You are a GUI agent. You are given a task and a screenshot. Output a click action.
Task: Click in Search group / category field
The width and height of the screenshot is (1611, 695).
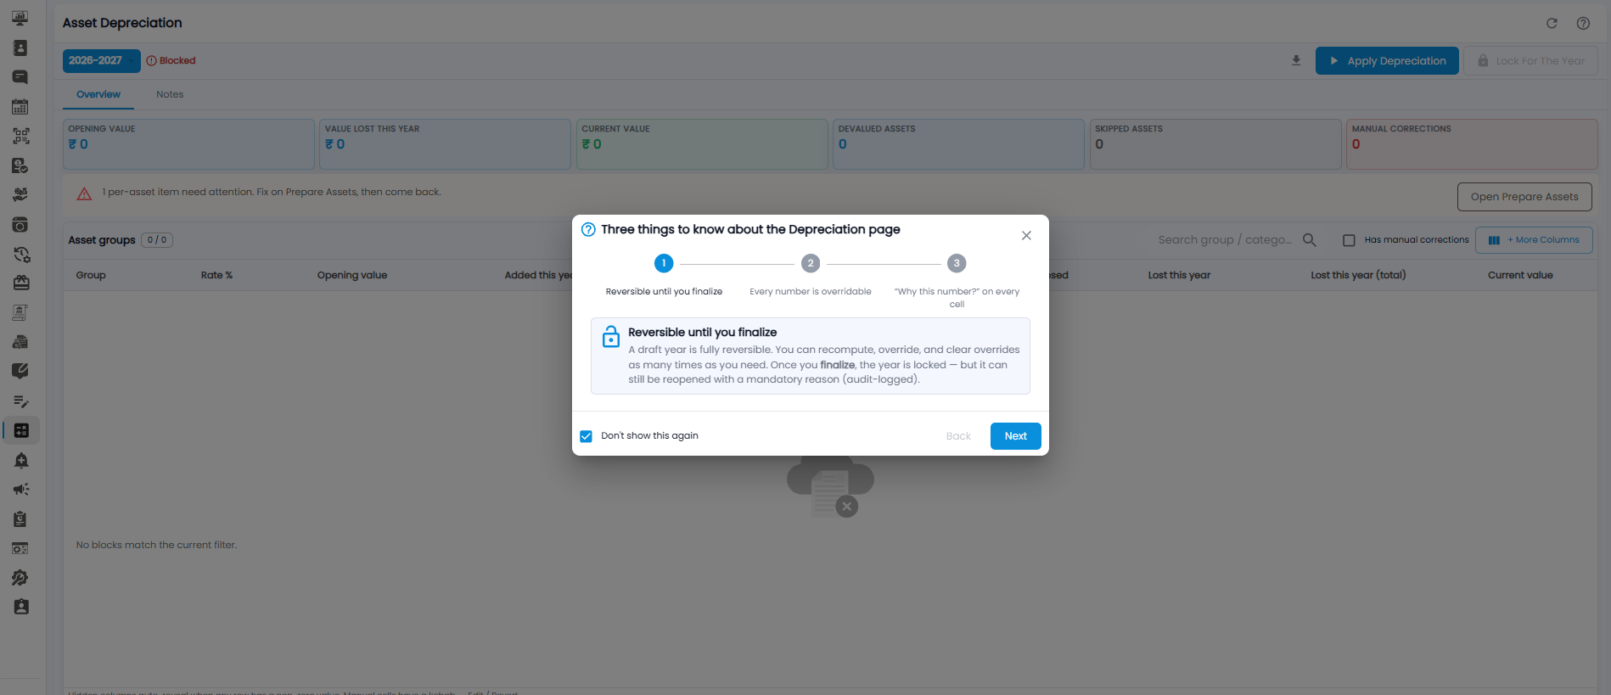1224,240
